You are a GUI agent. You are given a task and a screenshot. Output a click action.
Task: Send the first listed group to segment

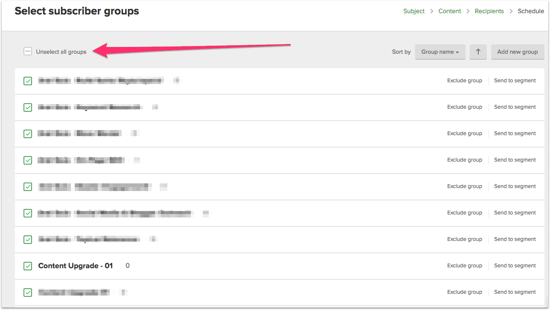point(515,81)
